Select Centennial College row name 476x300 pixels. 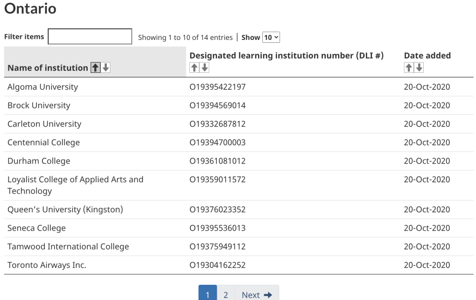point(44,142)
